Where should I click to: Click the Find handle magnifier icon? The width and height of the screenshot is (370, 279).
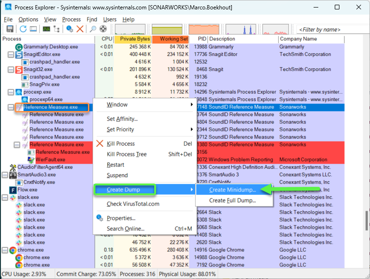93,29
